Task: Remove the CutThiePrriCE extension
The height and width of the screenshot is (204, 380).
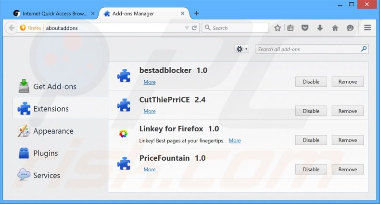Action: pyautogui.click(x=347, y=111)
